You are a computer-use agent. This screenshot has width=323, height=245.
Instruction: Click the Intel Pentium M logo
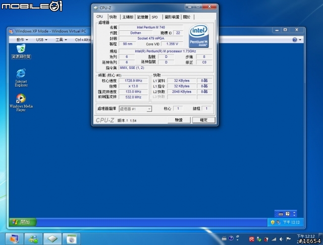click(198, 36)
